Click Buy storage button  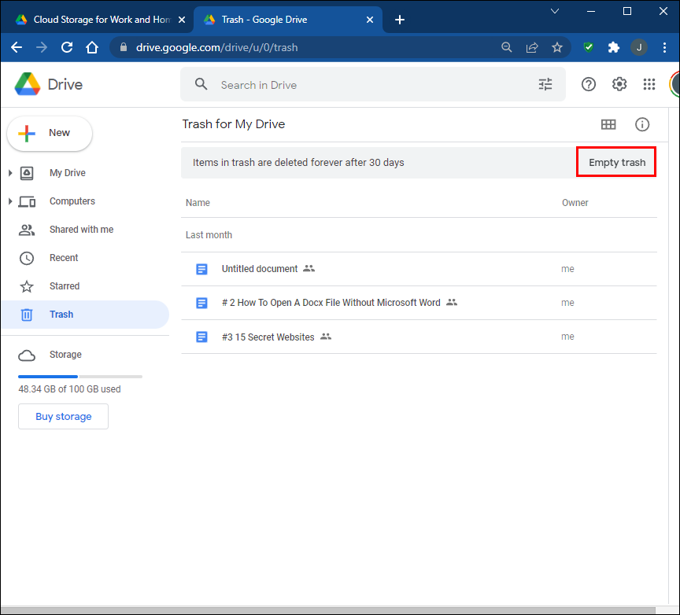click(63, 417)
